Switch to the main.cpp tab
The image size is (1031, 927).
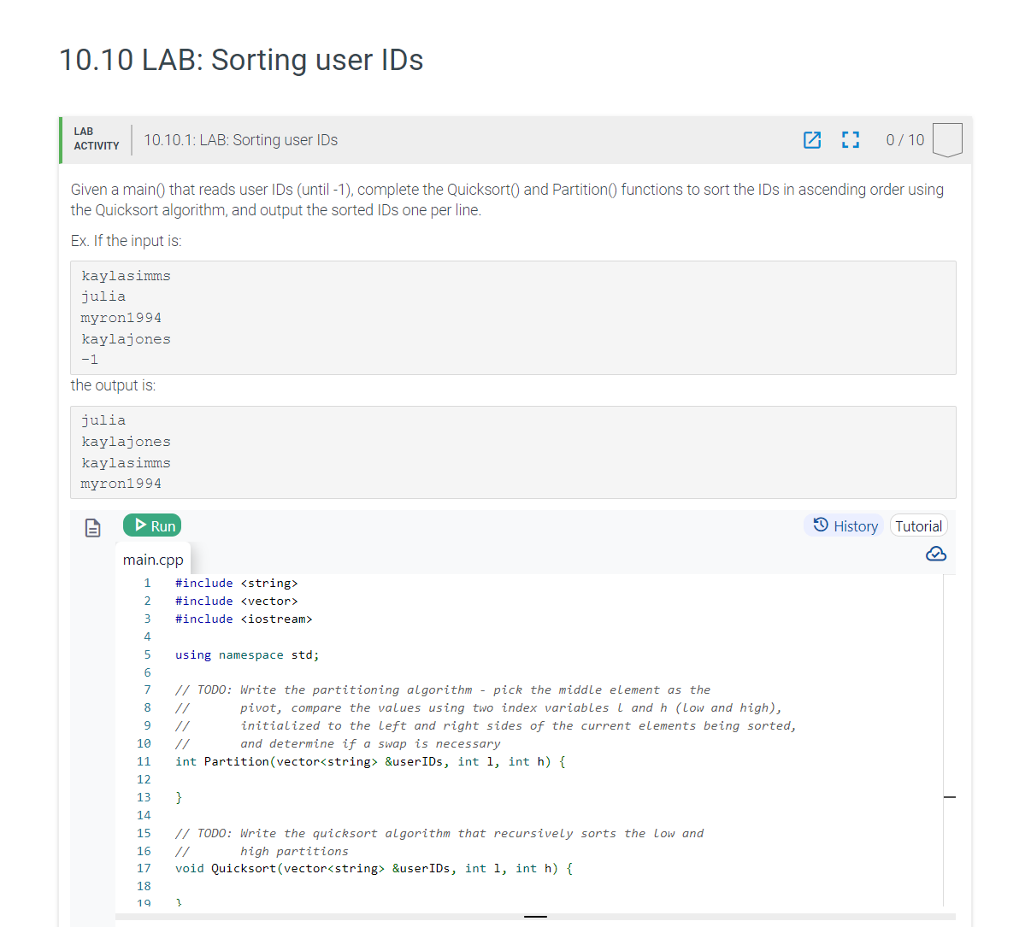[x=153, y=559]
